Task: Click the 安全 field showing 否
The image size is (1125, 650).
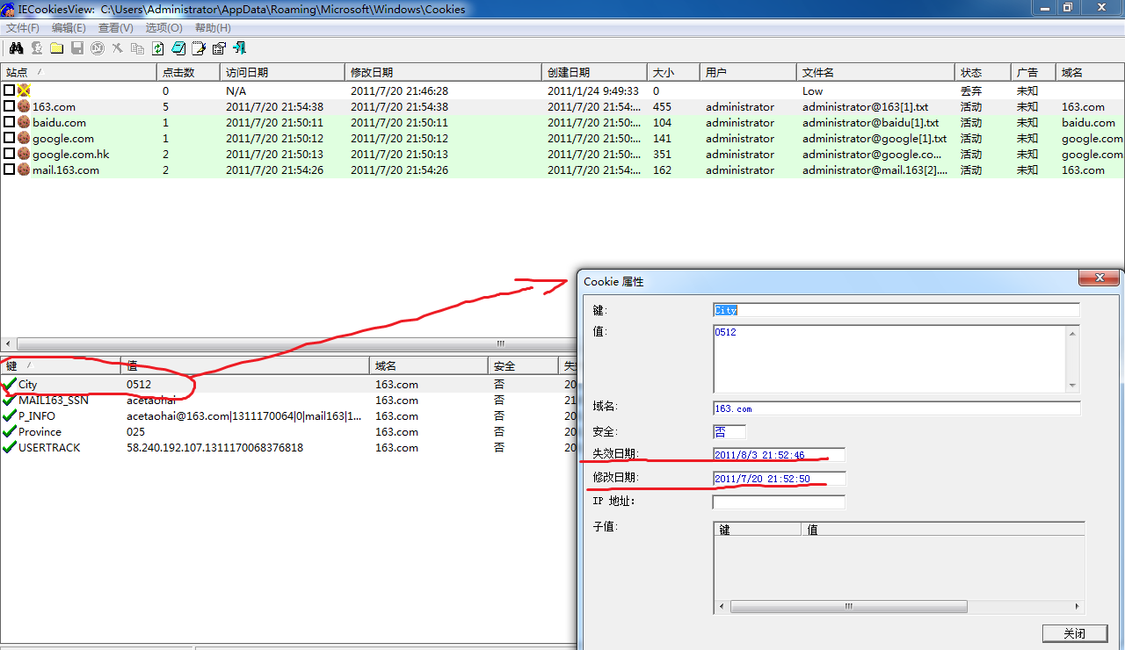Action: pos(729,431)
